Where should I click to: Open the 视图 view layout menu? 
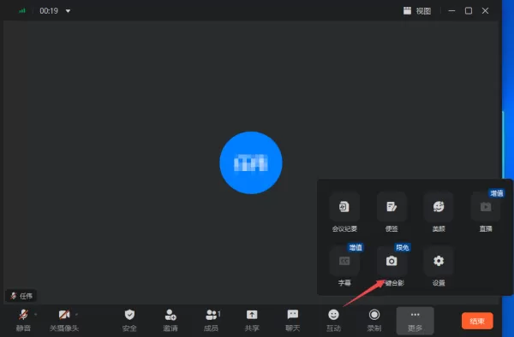pos(417,11)
